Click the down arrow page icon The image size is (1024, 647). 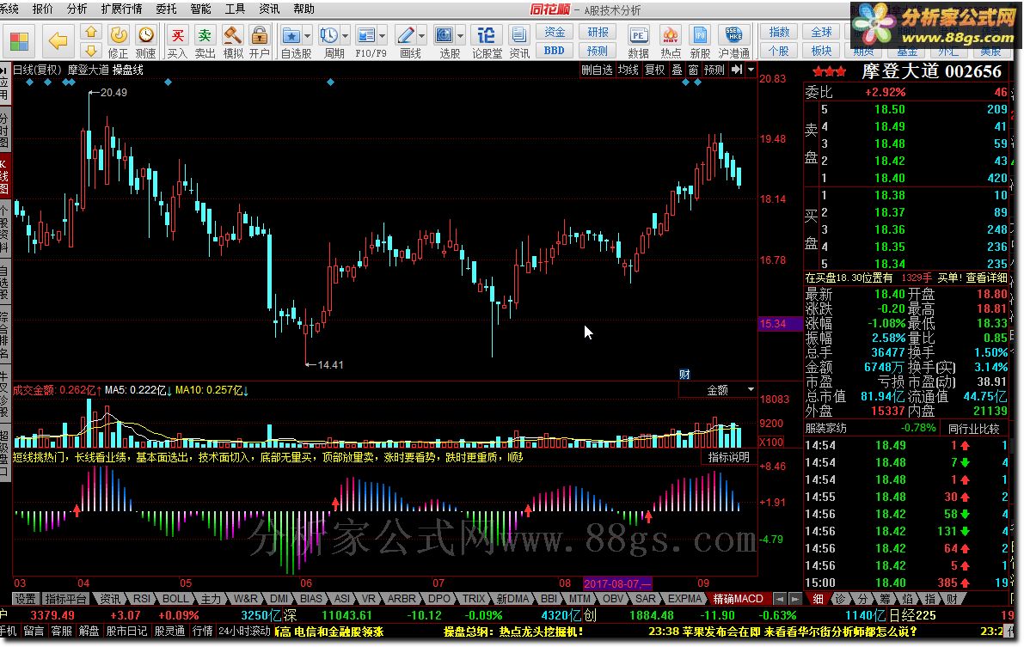[91, 51]
